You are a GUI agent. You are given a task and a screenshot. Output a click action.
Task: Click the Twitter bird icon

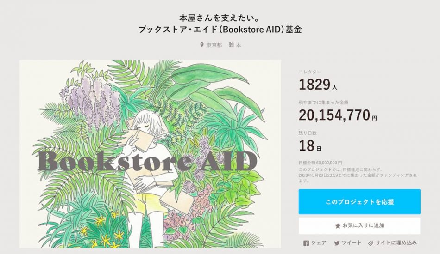point(337,243)
